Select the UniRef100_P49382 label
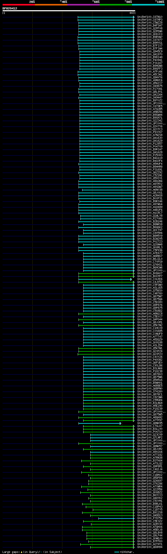The width and height of the screenshot is (167, 554). coord(150,360)
